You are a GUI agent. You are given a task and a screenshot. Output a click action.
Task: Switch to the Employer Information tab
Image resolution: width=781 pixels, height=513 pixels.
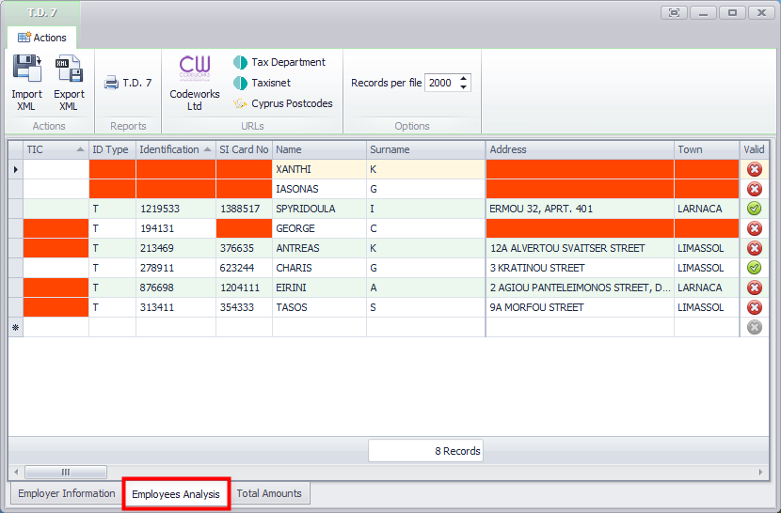tap(66, 493)
